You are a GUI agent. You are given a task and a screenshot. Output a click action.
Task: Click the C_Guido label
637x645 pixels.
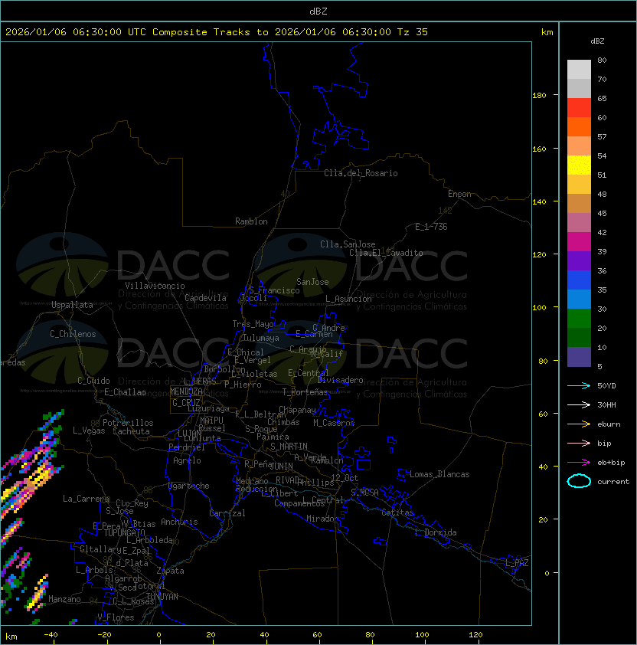pyautogui.click(x=93, y=381)
